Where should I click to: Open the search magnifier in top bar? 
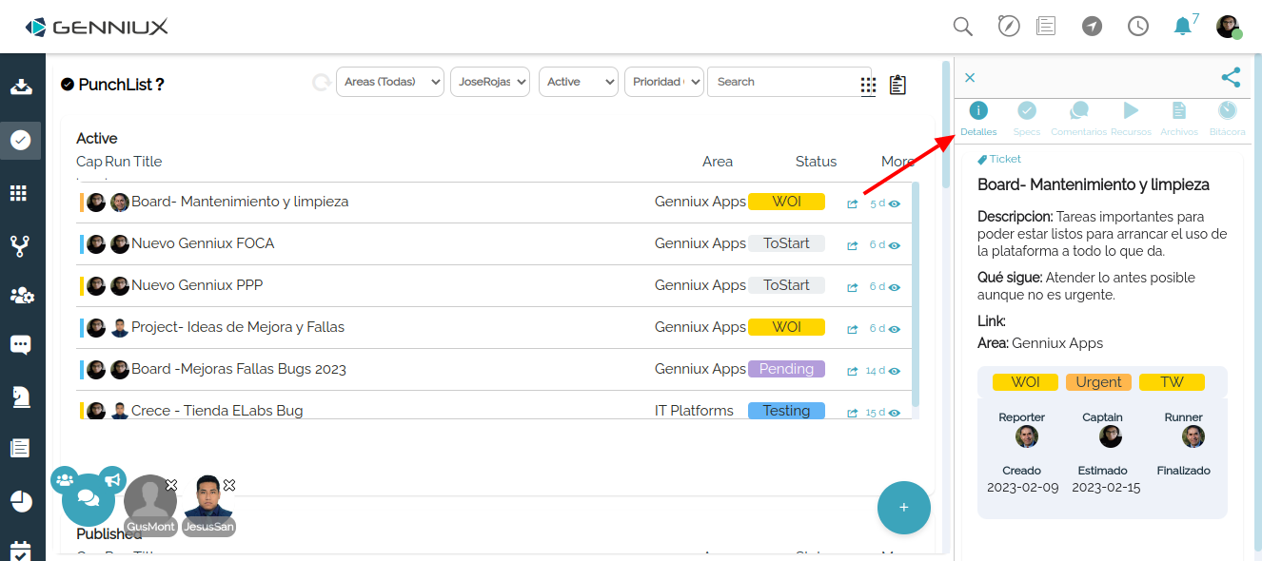coord(963,27)
